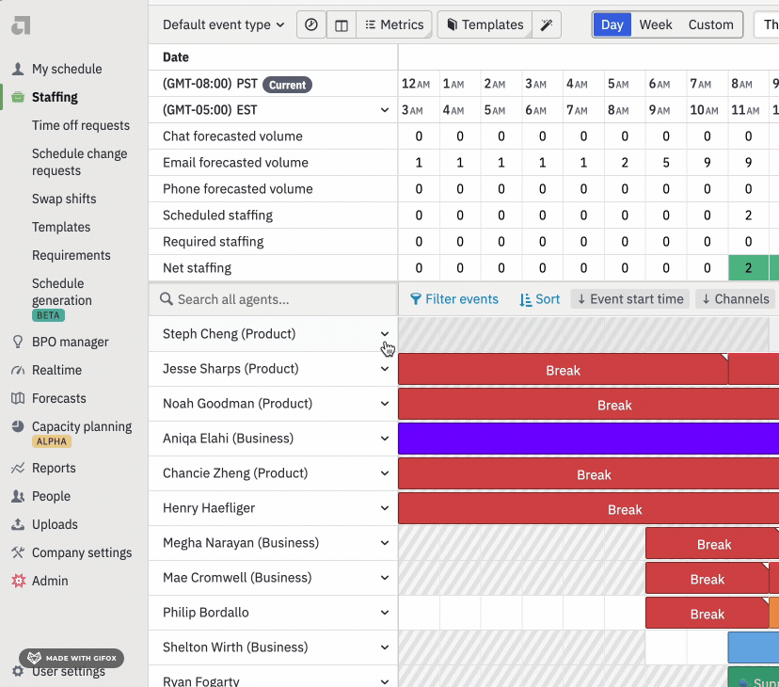Click the Filter events link
The image size is (779, 687).
click(x=454, y=299)
